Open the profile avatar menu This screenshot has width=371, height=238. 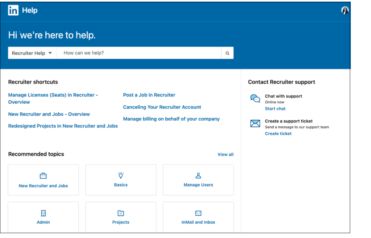point(345,10)
